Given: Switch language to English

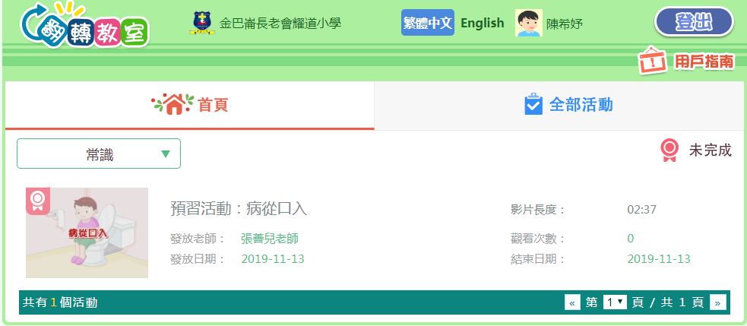Looking at the screenshot, I should click(482, 23).
